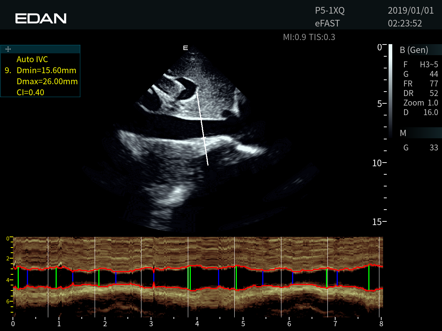This screenshot has height=331, width=442.
Task: Select the P5-1XQ probe label
Action: (x=330, y=11)
